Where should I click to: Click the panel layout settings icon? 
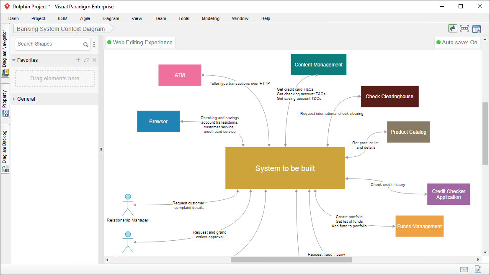click(x=477, y=29)
